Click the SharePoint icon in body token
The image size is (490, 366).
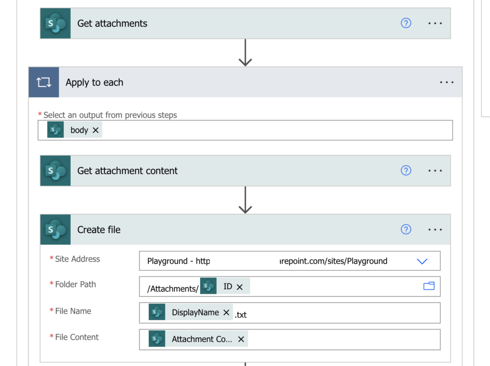(x=56, y=130)
